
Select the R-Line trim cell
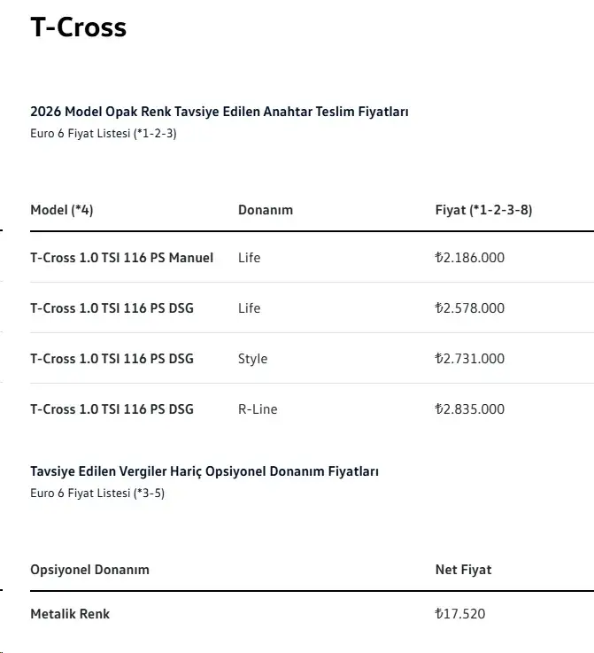[258, 409]
